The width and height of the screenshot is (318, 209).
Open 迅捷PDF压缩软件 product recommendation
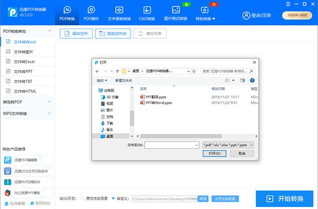tap(28, 182)
